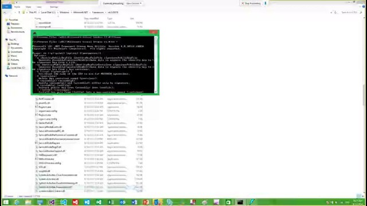
Task: Open Internet Explorer from the taskbar
Action: click(x=17, y=202)
